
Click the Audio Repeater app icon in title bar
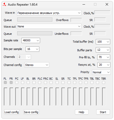4,4
